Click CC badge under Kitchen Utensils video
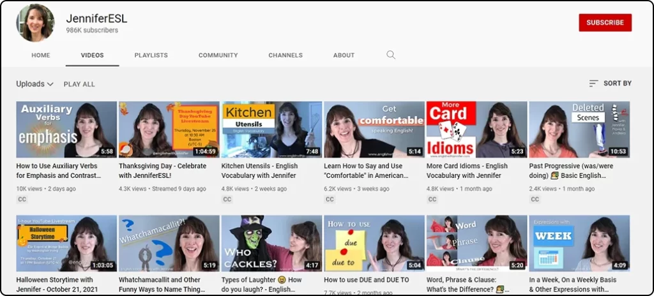This screenshot has width=654, height=296. [x=227, y=199]
